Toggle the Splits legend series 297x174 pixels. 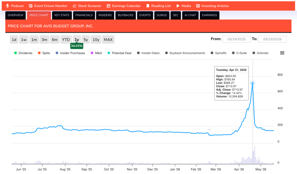coord(44,53)
